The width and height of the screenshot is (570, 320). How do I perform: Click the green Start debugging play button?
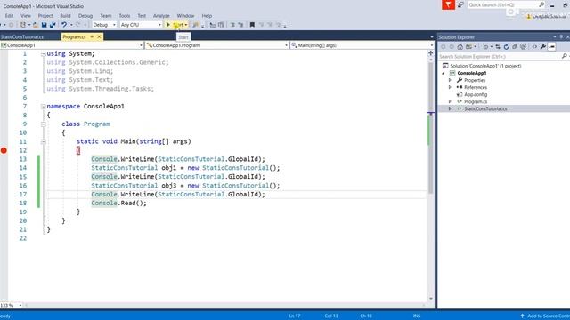[x=168, y=25]
